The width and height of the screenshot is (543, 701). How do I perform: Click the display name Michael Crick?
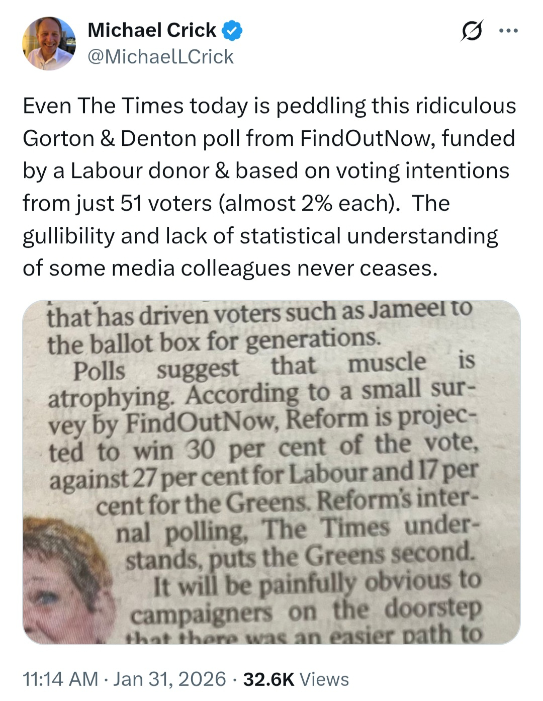coord(151,31)
